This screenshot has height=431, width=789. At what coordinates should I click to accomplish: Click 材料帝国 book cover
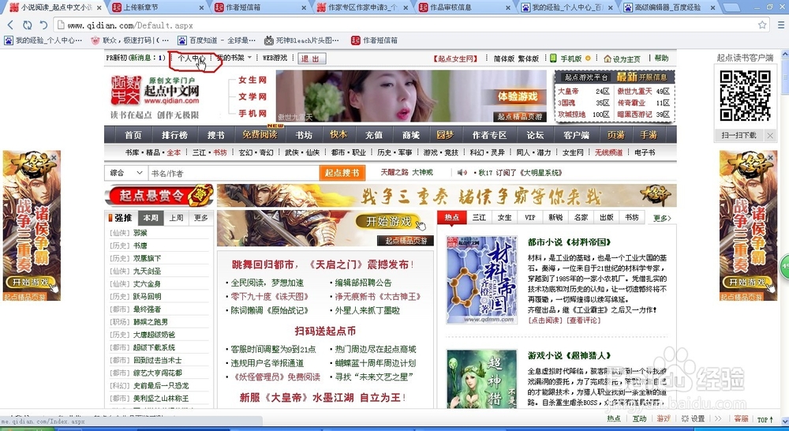[481, 280]
